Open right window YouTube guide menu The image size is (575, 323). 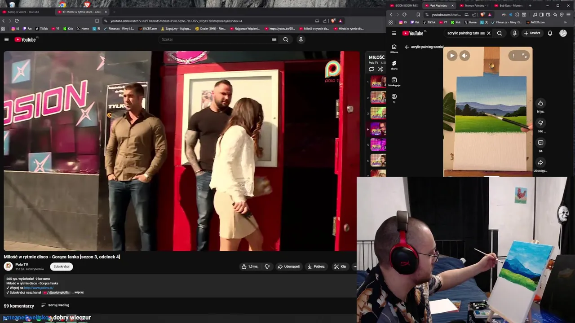point(394,33)
